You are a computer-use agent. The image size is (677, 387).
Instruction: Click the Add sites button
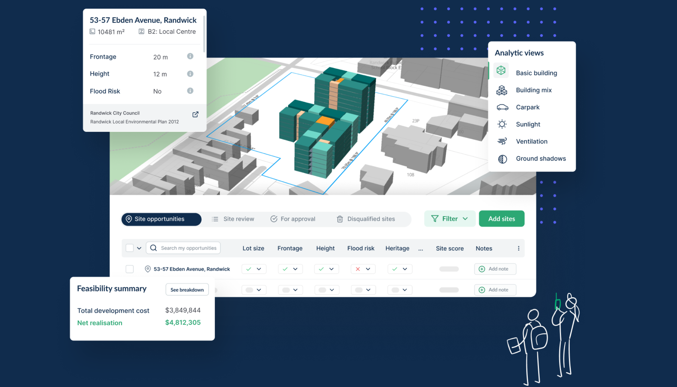click(x=501, y=219)
